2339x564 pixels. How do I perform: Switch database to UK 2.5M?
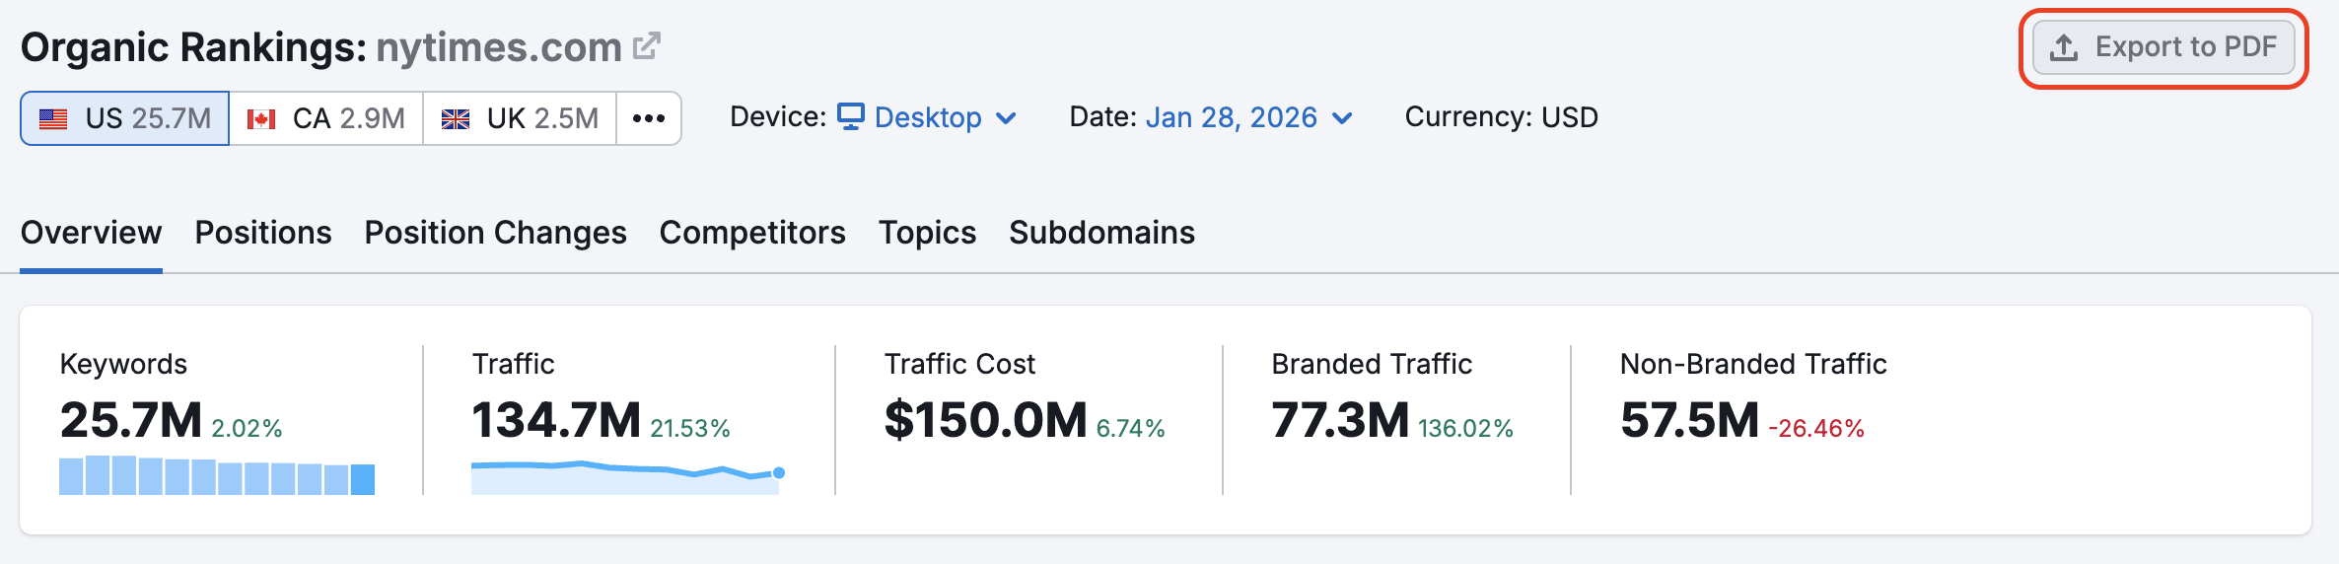tap(521, 118)
